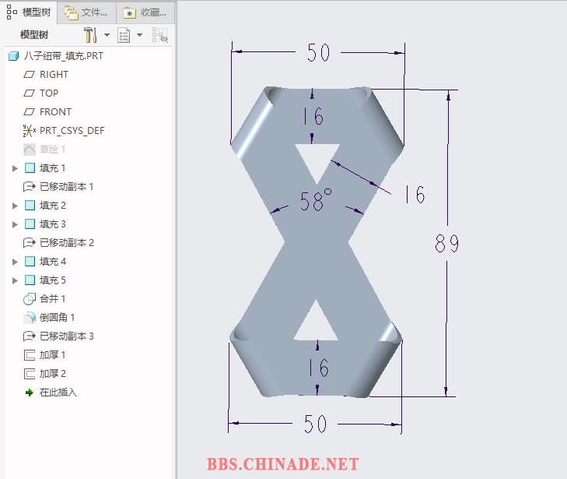Click the 已移动副本 2 copy icon
Viewport: 567px width, 479px height.
pyautogui.click(x=30, y=242)
